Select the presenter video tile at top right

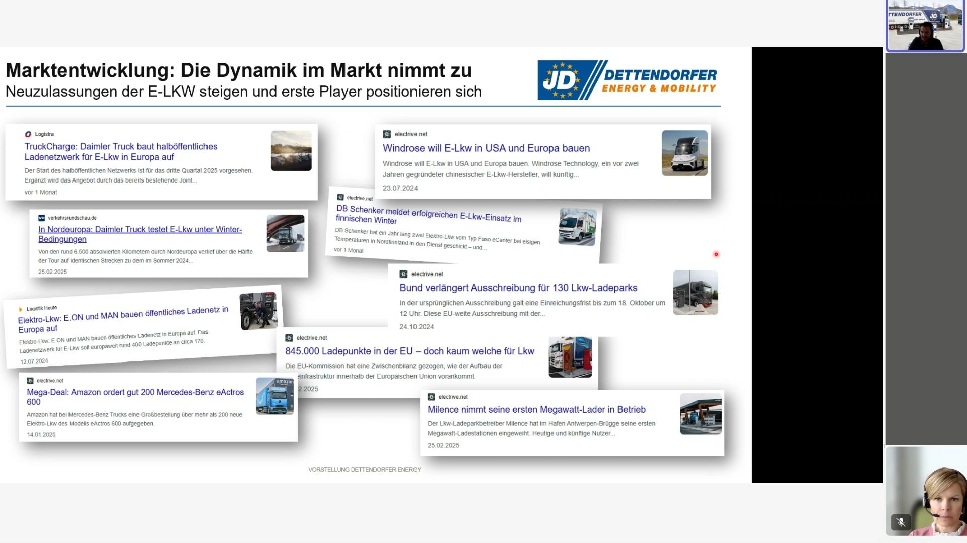[x=925, y=26]
